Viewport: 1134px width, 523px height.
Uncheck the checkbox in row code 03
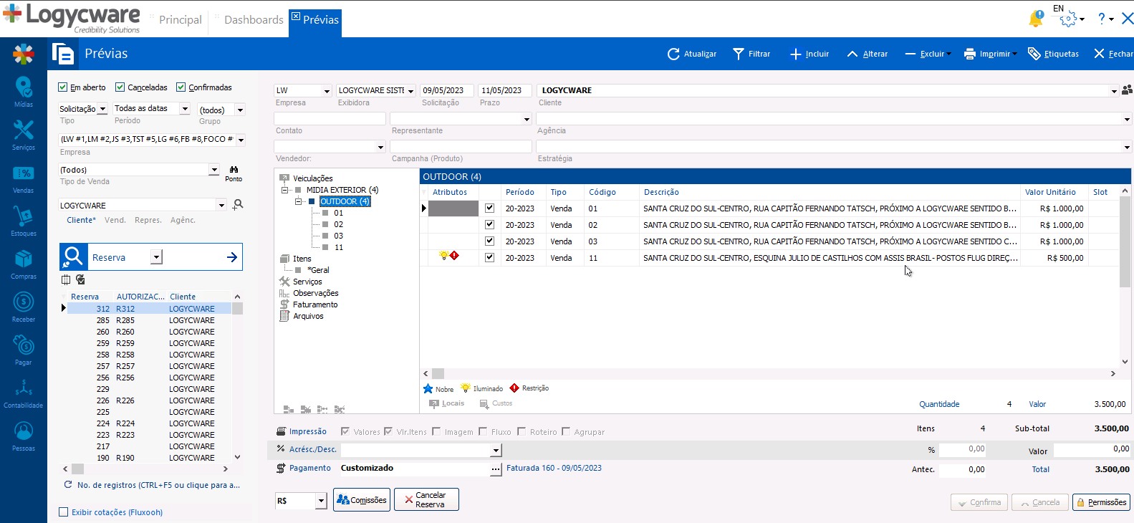pyautogui.click(x=490, y=241)
